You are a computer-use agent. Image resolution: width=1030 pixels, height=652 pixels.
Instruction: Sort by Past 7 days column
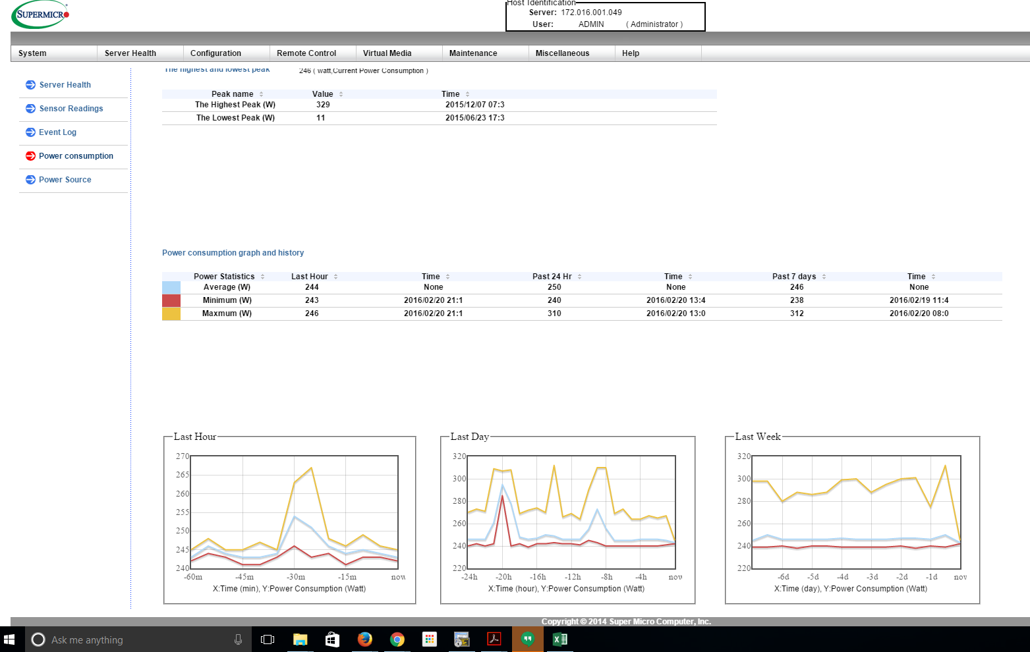click(799, 277)
